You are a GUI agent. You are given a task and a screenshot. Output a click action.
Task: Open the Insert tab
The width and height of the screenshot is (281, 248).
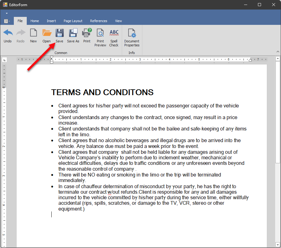click(x=51, y=21)
